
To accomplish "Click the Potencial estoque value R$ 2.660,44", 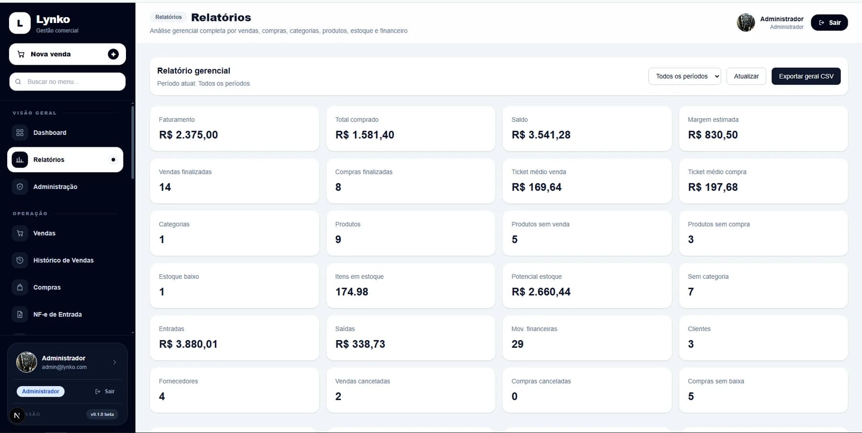I will pos(541,292).
